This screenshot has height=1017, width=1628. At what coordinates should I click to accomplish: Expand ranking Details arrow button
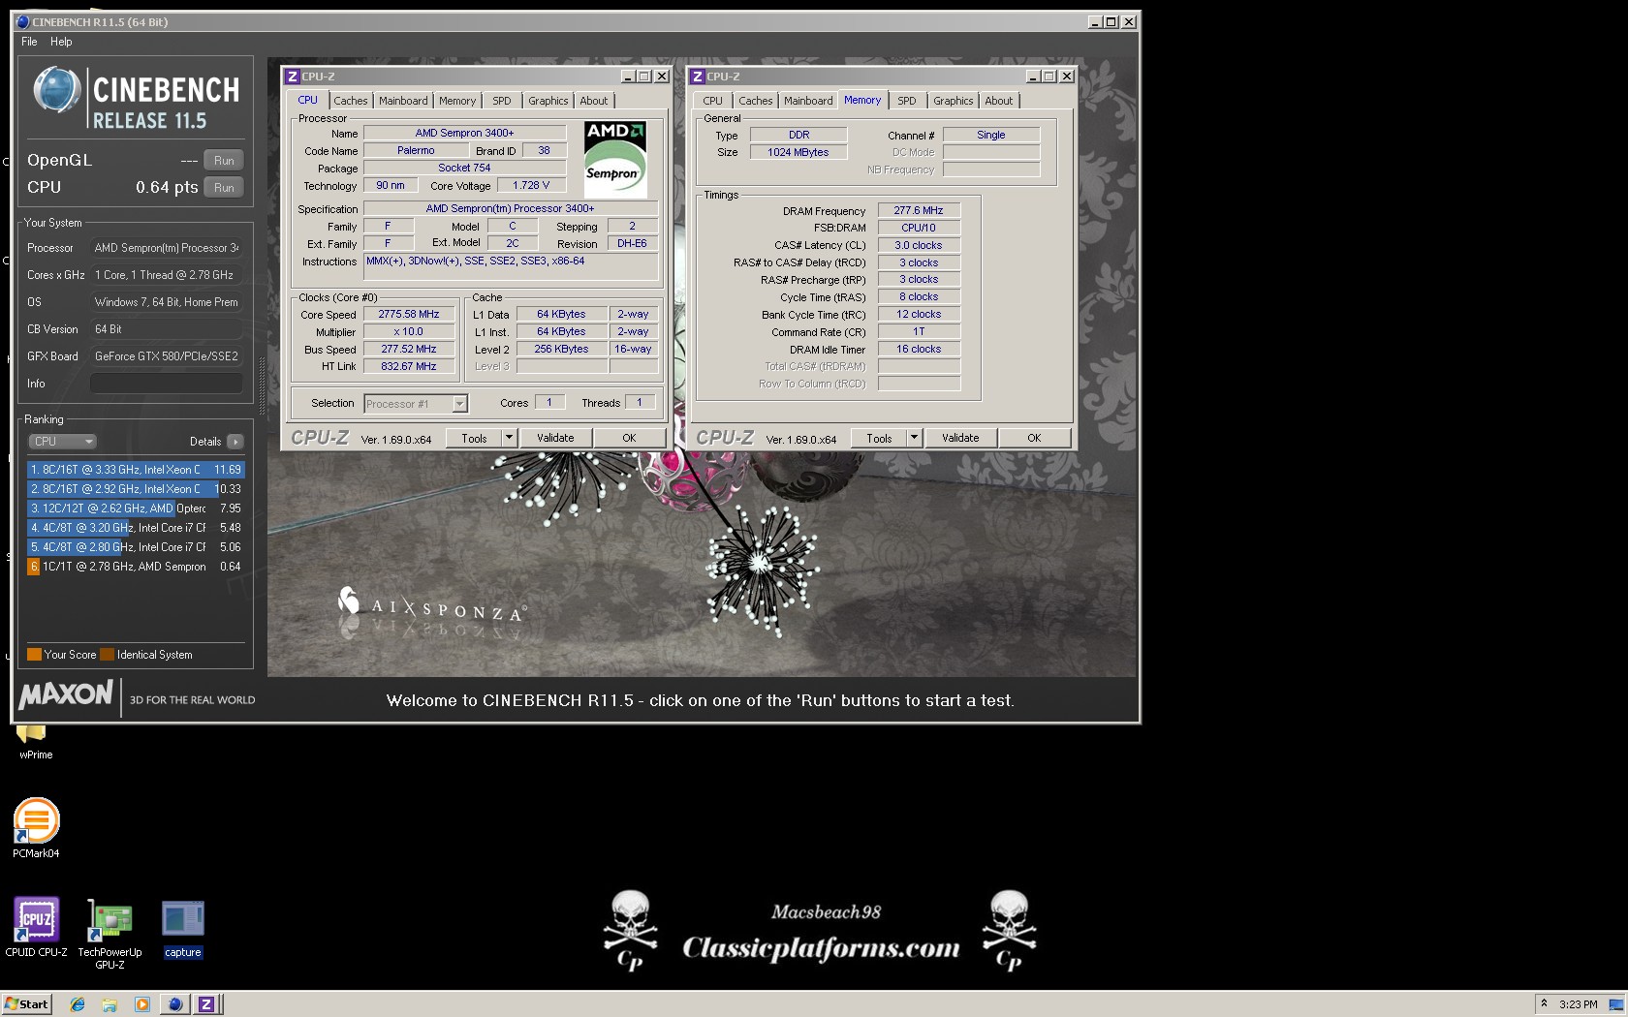coord(235,442)
